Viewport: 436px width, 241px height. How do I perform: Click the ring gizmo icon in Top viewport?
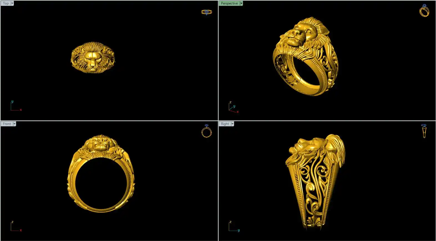tap(206, 12)
